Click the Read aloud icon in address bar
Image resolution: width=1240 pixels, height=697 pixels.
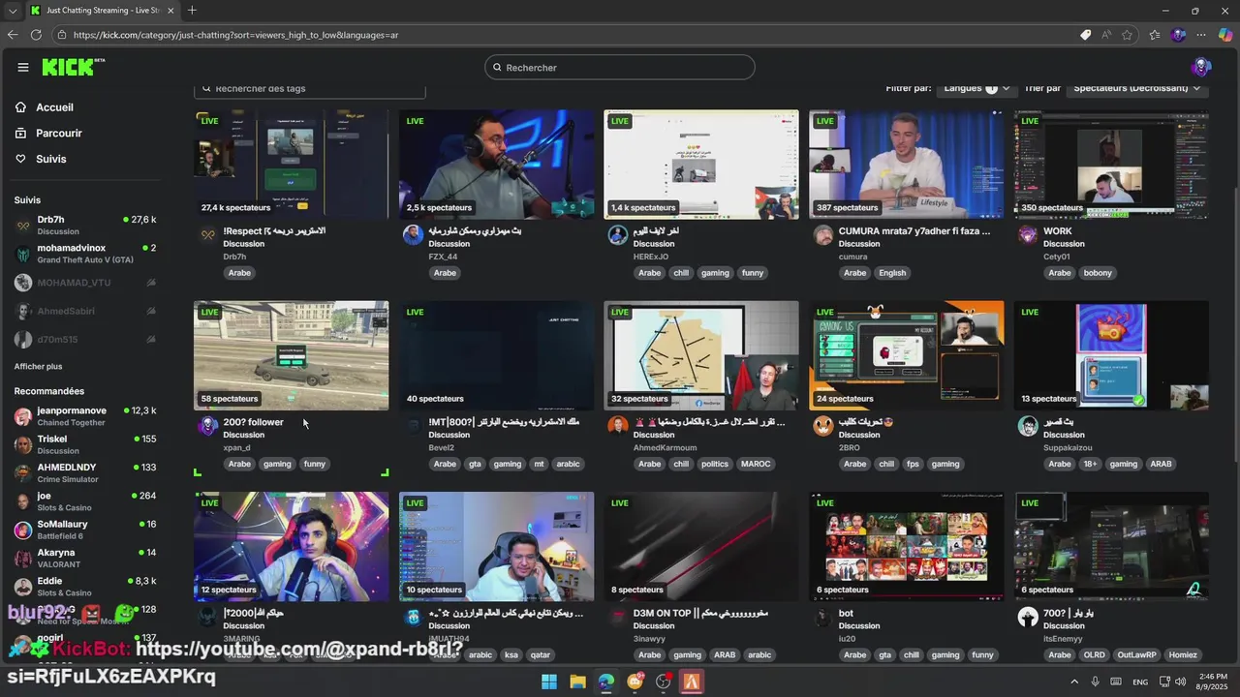pyautogui.click(x=1107, y=35)
